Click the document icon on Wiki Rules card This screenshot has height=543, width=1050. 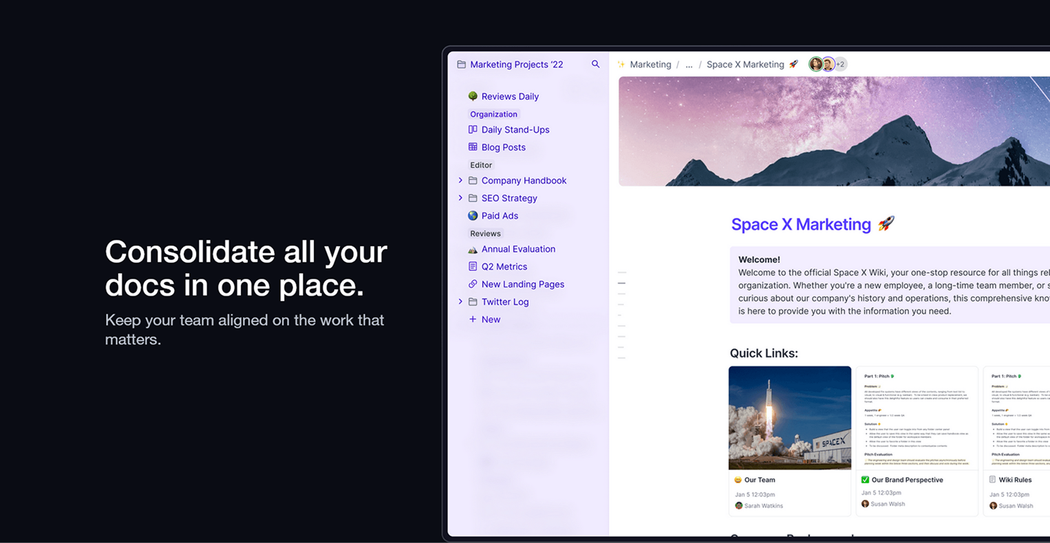992,480
